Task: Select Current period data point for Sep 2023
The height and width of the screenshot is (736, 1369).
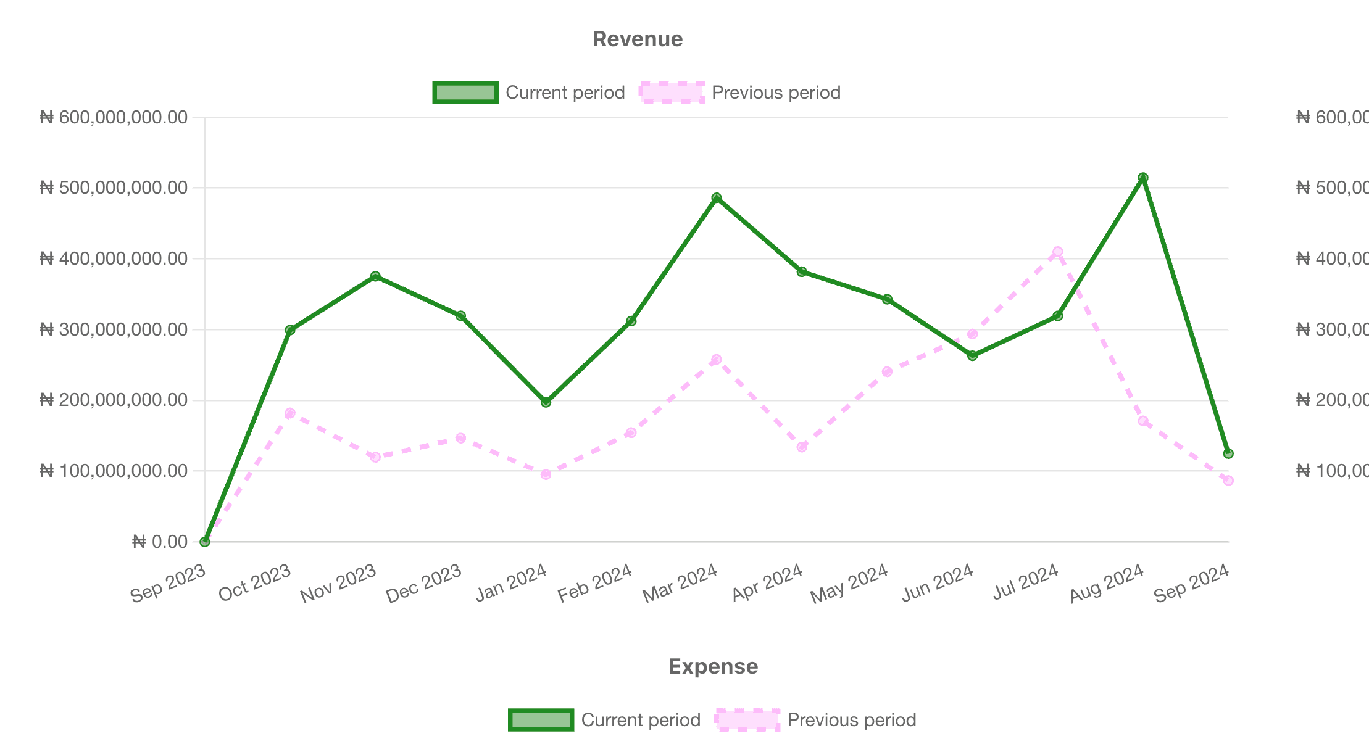Action: point(205,542)
